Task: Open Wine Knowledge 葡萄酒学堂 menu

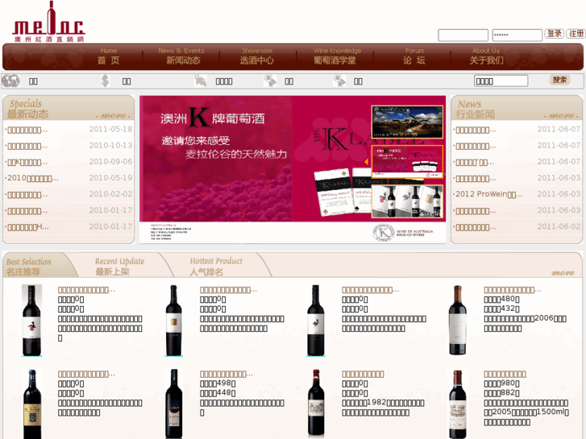Action: click(x=336, y=56)
